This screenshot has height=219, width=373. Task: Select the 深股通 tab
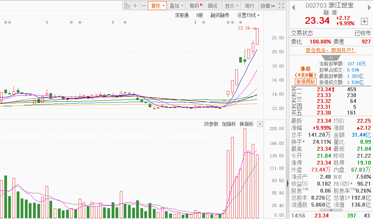(182, 15)
